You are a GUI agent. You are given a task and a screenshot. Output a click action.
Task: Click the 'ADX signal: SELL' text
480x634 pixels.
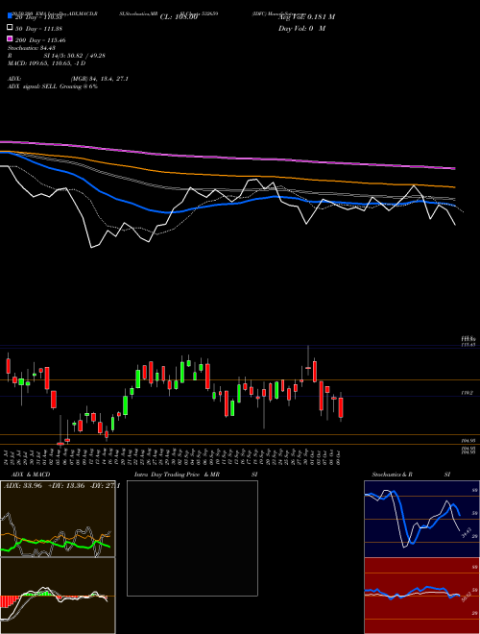tap(34, 86)
